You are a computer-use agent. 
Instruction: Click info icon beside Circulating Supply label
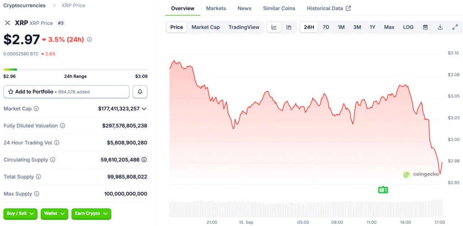(52, 160)
